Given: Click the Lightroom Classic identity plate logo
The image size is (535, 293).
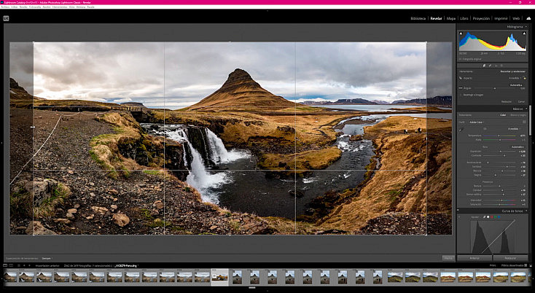Looking at the screenshot, I should click(6, 18).
